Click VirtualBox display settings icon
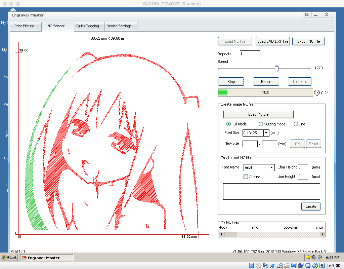The image size is (344, 269). tap(294, 266)
